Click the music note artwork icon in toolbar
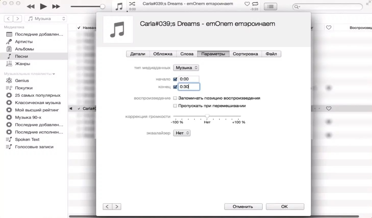The height and width of the screenshot is (218, 372). (x=119, y=6)
